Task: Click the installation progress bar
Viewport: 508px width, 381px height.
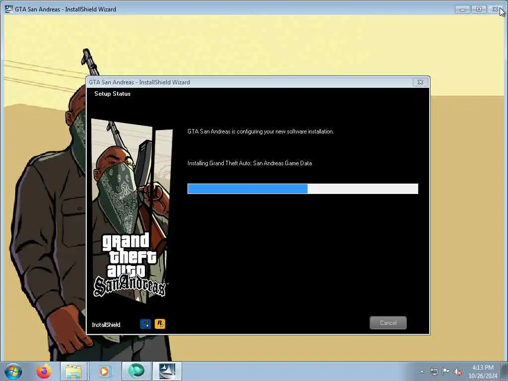Action: click(303, 189)
